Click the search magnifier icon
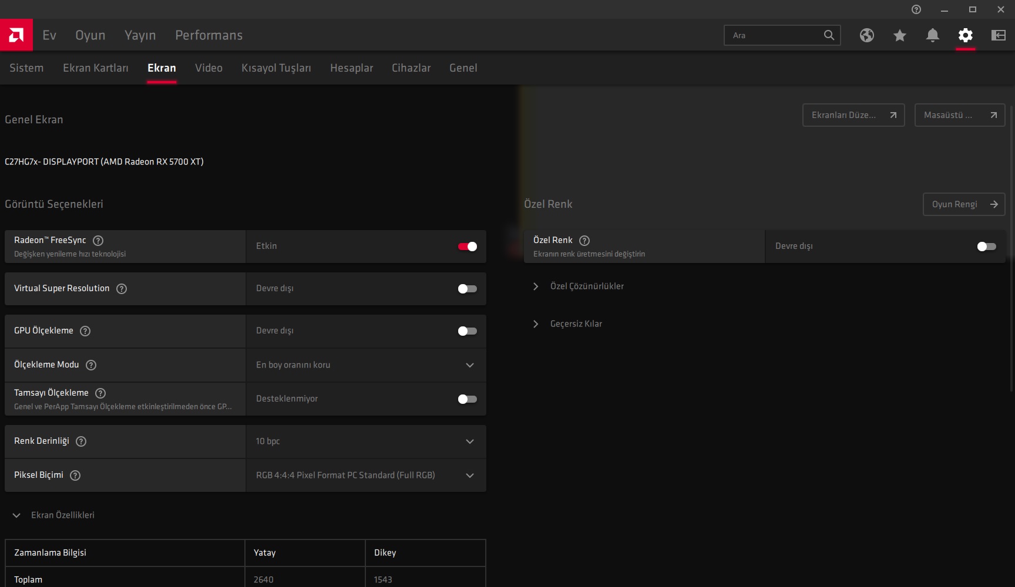This screenshot has width=1015, height=587. [x=829, y=35]
